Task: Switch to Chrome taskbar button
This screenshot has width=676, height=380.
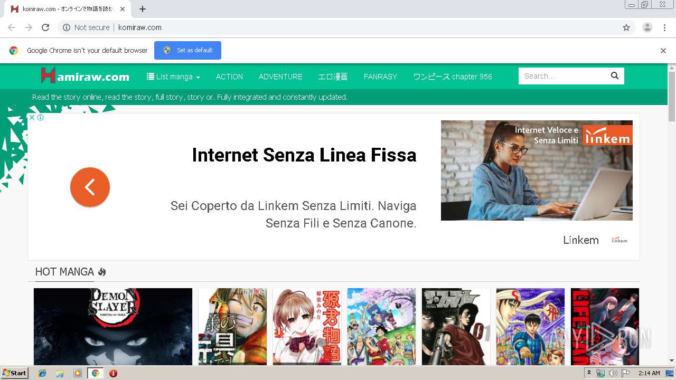Action: tap(95, 373)
